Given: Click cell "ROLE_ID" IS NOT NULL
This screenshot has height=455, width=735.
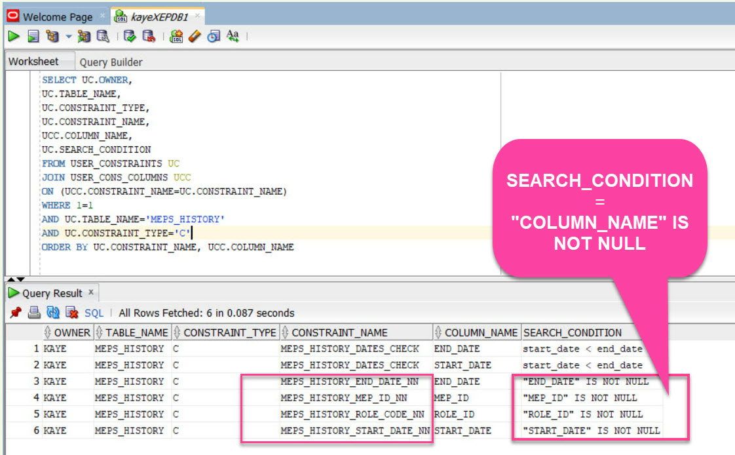Looking at the screenshot, I should click(x=582, y=414).
